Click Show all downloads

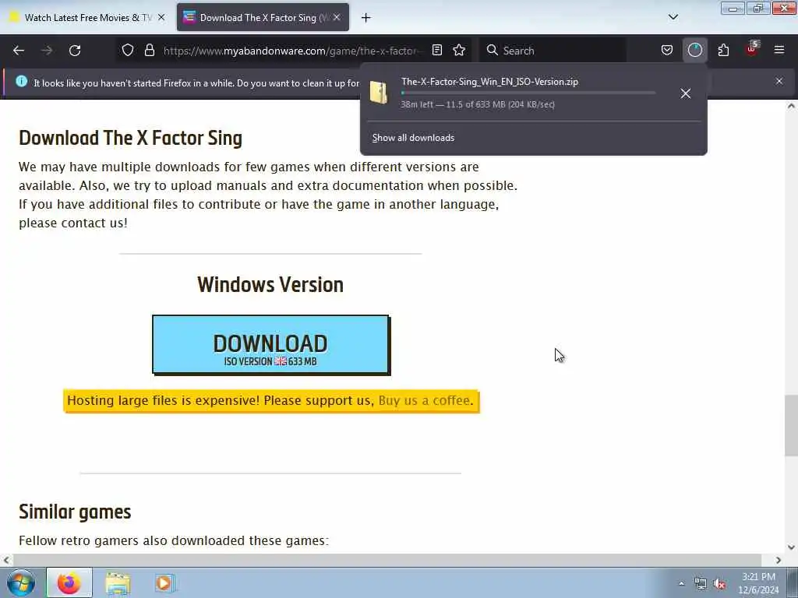pyautogui.click(x=413, y=138)
